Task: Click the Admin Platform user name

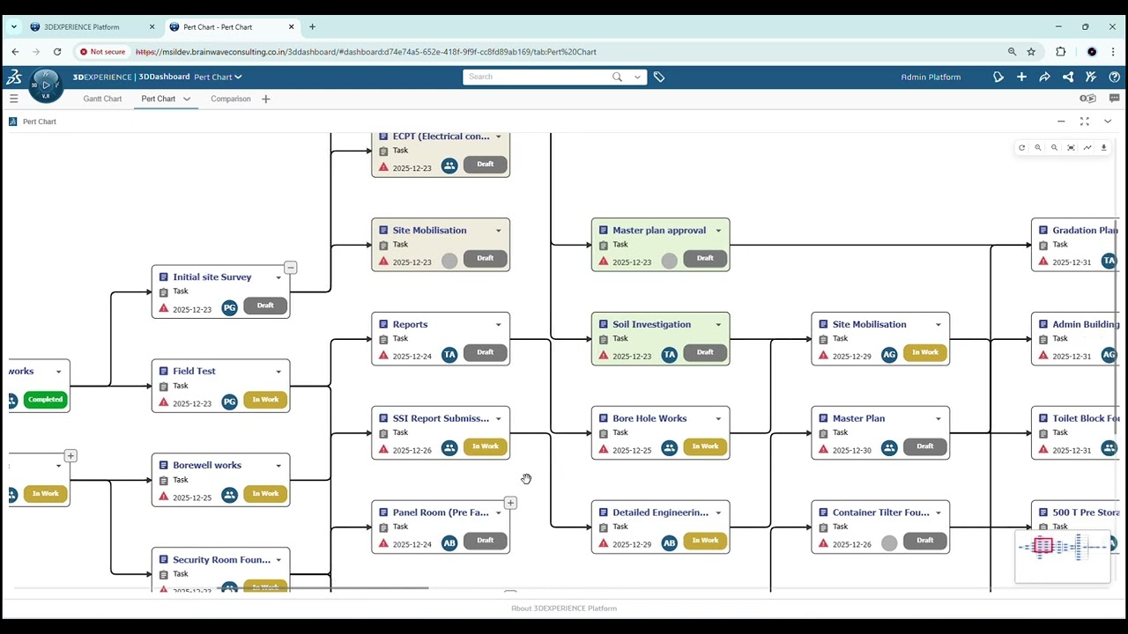Action: click(931, 77)
